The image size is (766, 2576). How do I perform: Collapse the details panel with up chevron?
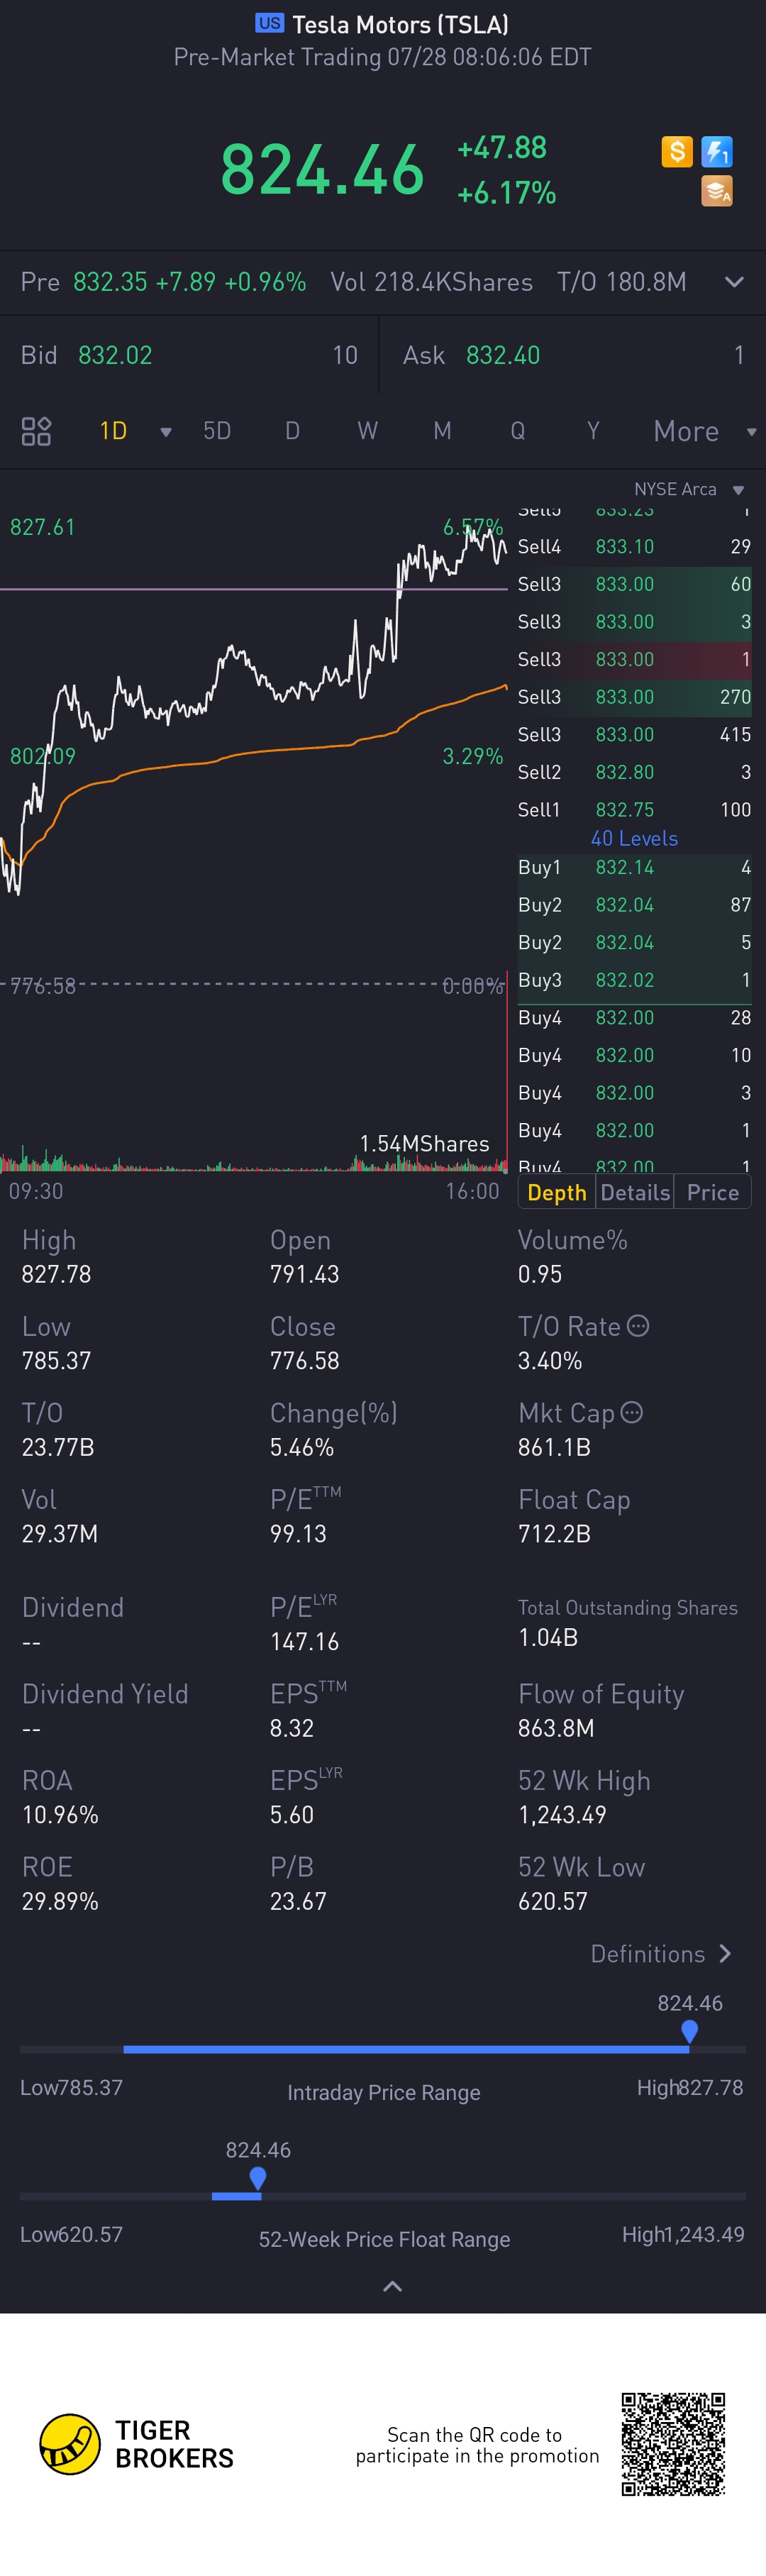point(393,2286)
